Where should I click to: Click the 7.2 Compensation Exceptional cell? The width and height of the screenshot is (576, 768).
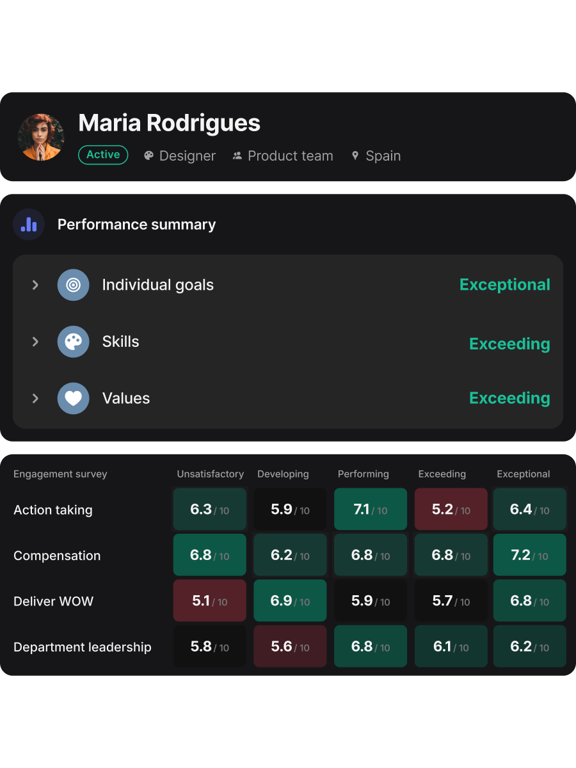[x=529, y=555]
